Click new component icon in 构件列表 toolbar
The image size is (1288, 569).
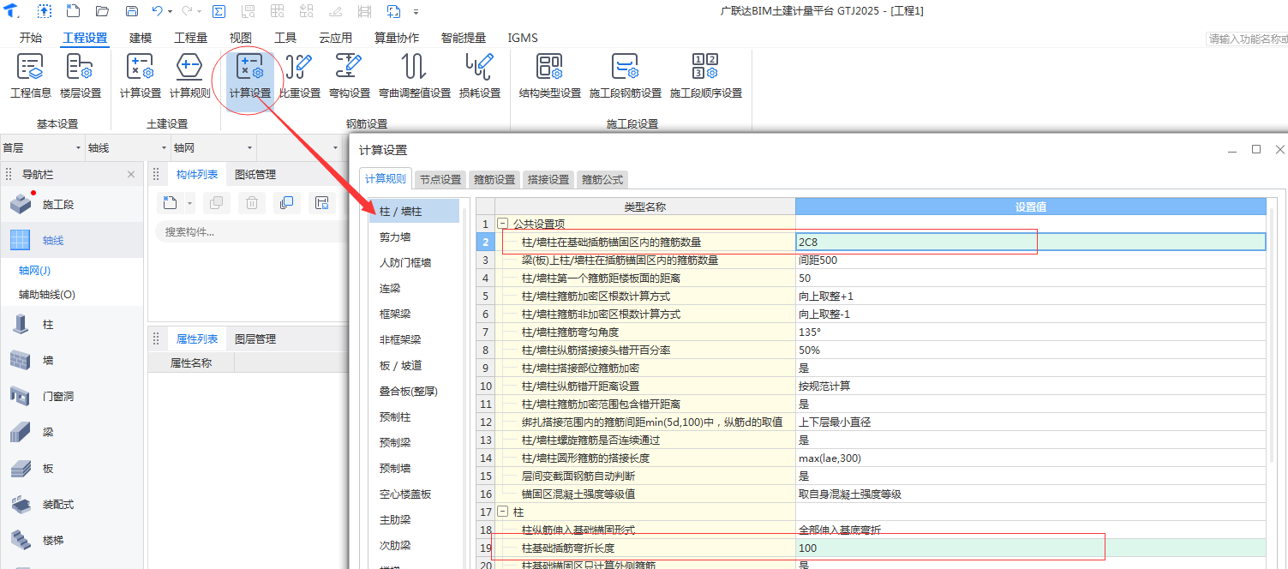coord(170,203)
